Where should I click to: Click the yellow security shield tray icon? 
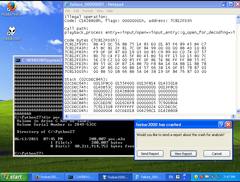point(196,177)
